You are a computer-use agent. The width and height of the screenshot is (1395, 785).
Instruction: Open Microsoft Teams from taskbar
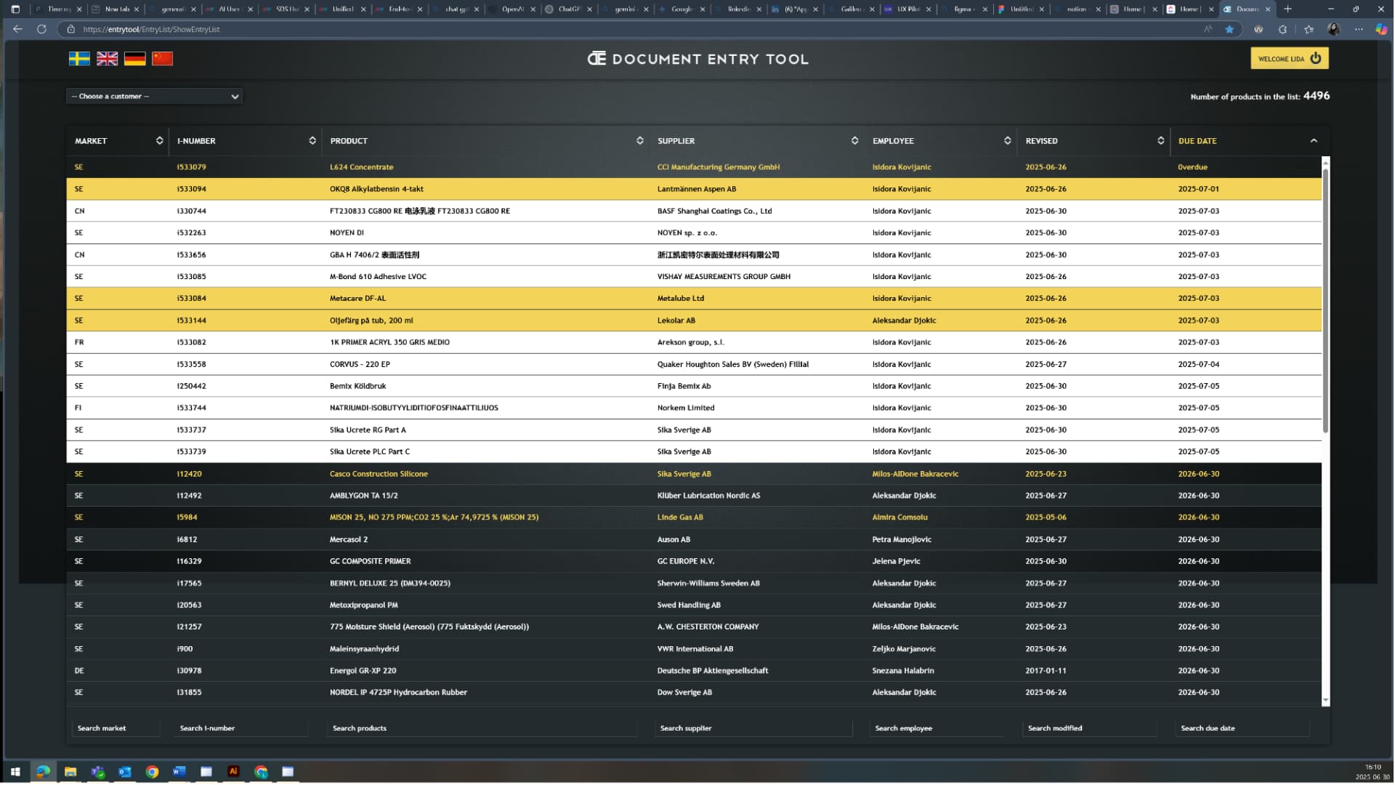click(x=98, y=771)
